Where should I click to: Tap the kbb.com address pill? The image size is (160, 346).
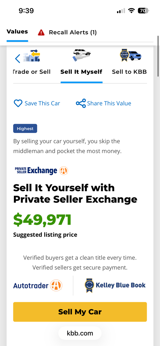(80, 333)
